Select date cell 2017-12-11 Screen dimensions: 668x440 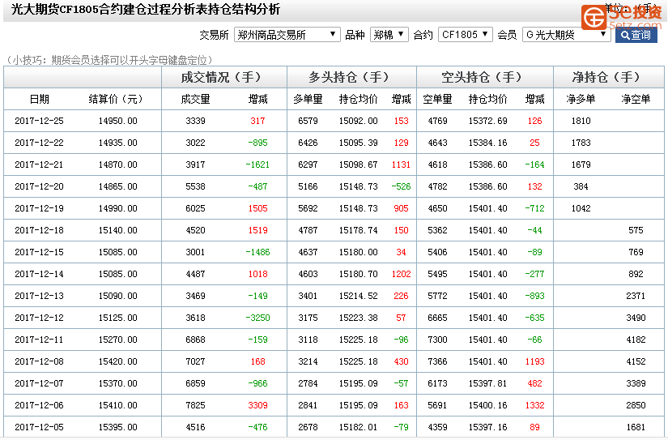[x=39, y=340]
